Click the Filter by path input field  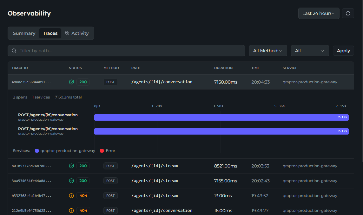pos(126,51)
